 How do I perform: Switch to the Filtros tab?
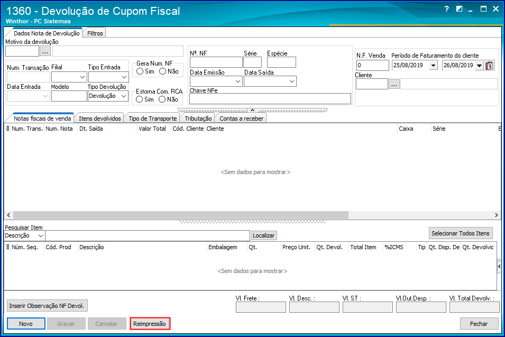coord(95,33)
